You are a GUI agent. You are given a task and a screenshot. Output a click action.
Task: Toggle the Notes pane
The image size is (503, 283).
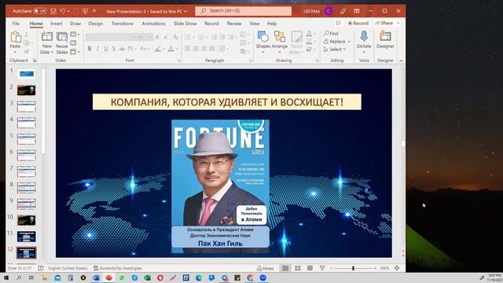(x=266, y=268)
